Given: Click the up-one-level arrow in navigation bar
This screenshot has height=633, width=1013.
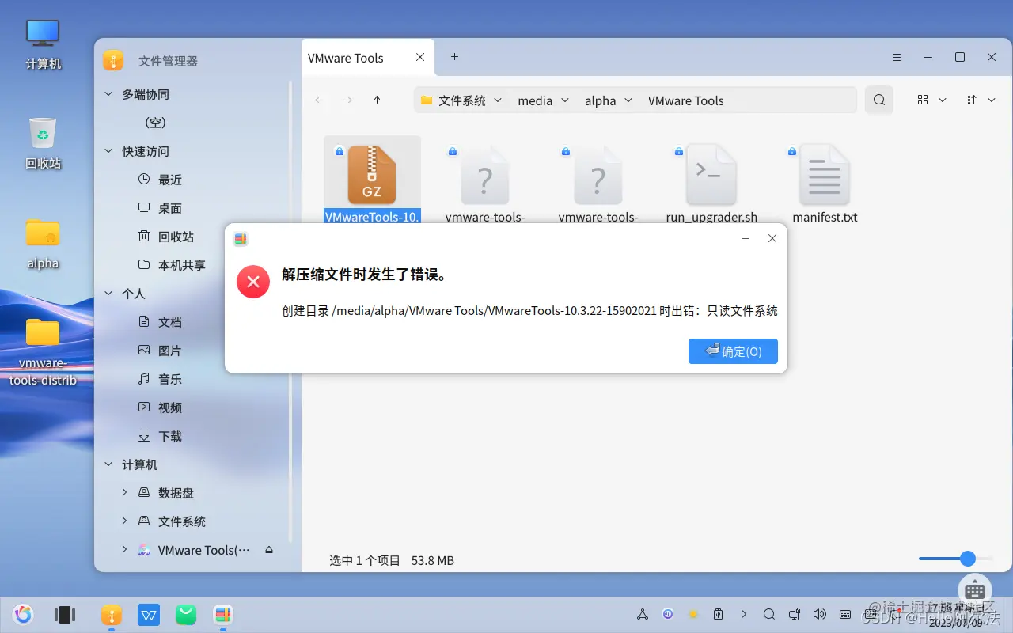Looking at the screenshot, I should point(377,100).
